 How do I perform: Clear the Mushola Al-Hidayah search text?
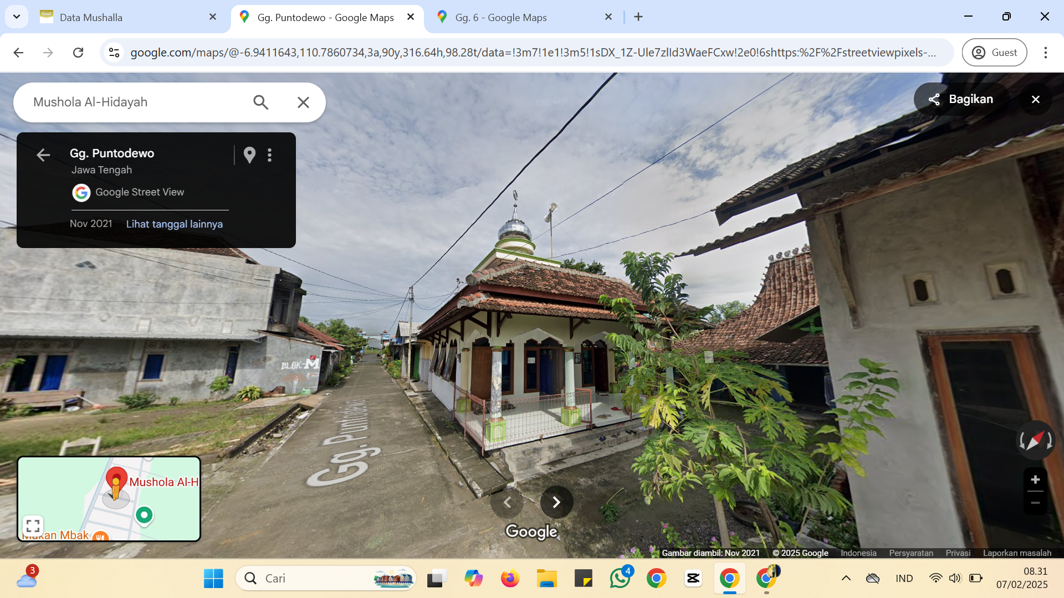pyautogui.click(x=303, y=102)
